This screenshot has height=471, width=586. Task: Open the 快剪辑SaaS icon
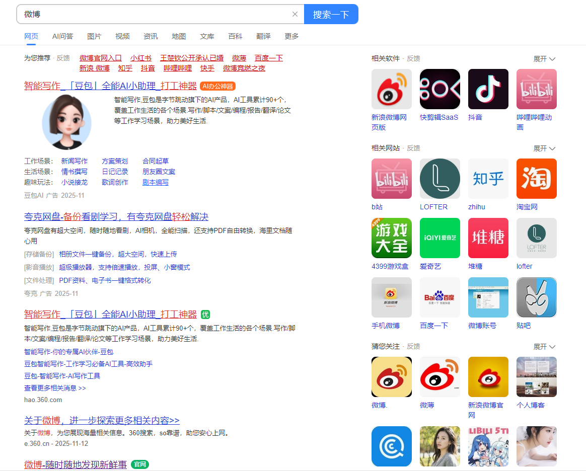440,89
